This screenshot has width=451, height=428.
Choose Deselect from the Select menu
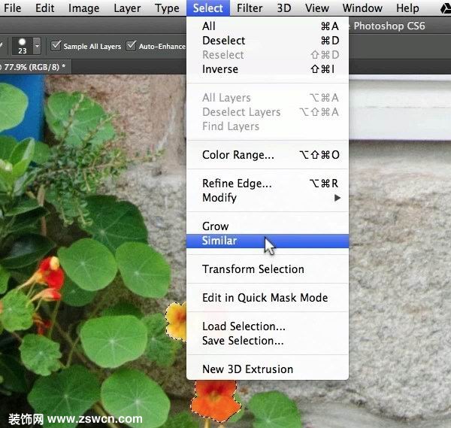(268, 41)
